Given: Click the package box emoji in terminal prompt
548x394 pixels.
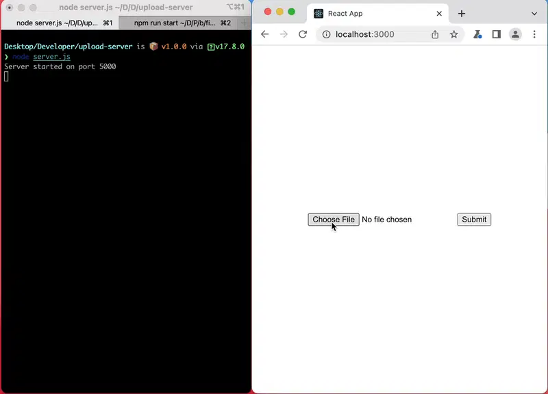Looking at the screenshot, I should coord(153,47).
